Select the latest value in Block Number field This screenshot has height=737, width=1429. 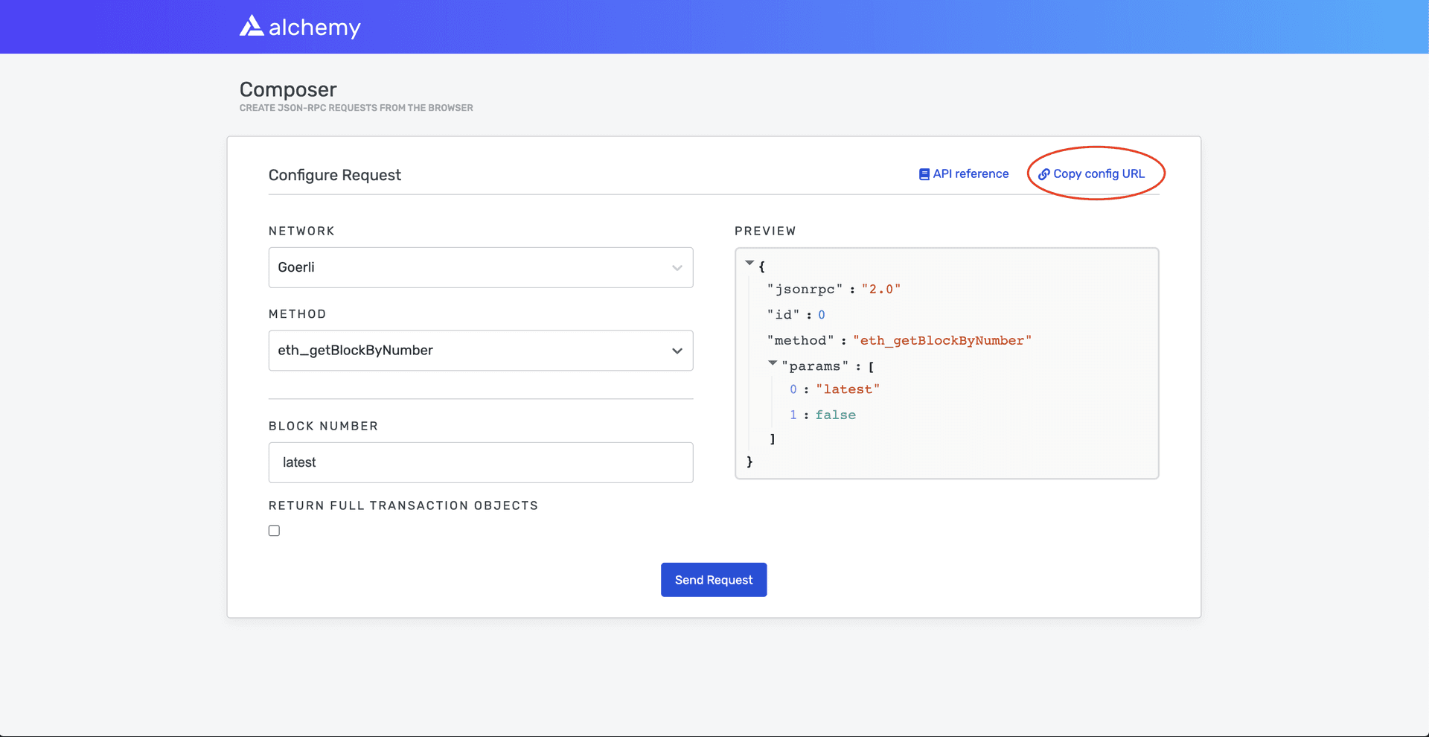coord(299,462)
